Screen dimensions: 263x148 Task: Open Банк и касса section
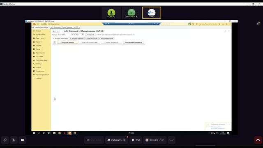(40, 38)
